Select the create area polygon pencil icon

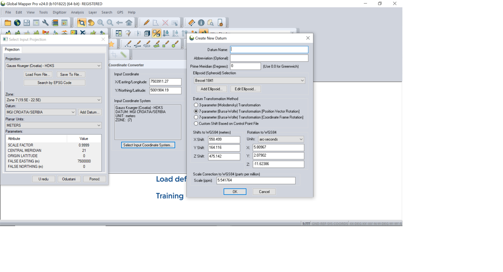156,44
